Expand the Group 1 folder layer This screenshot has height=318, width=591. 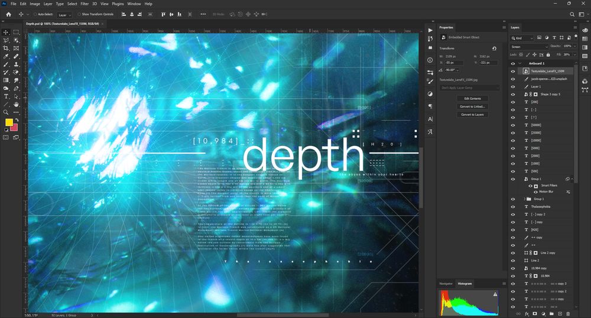(x=525, y=199)
